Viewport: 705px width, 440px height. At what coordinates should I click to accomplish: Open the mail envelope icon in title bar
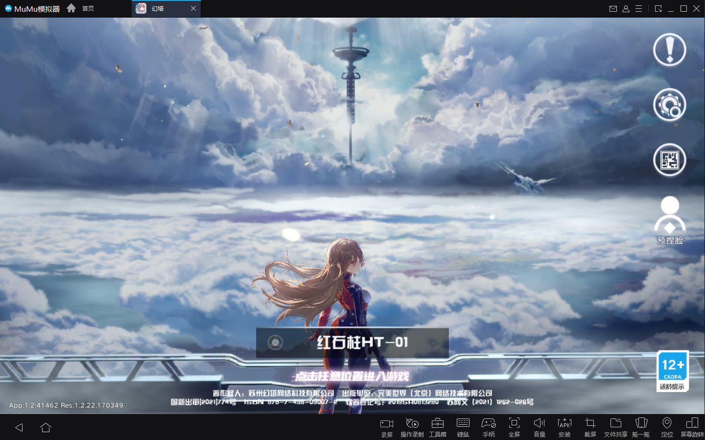coord(613,9)
